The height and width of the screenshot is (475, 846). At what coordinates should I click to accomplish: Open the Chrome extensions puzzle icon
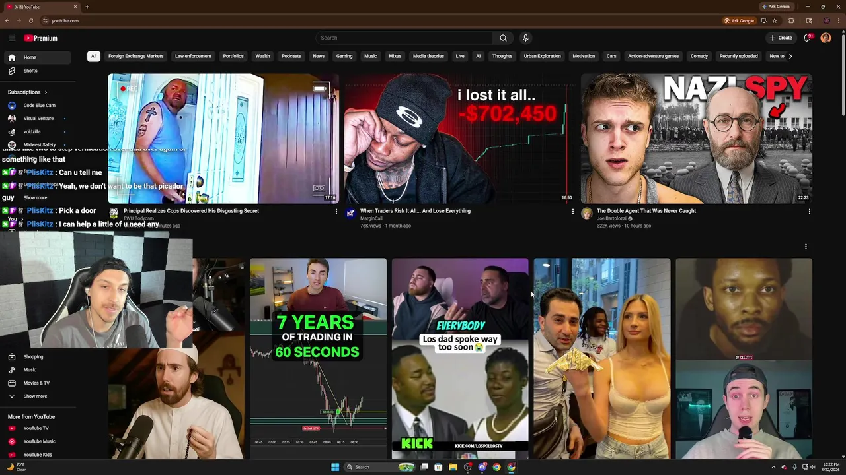790,20
